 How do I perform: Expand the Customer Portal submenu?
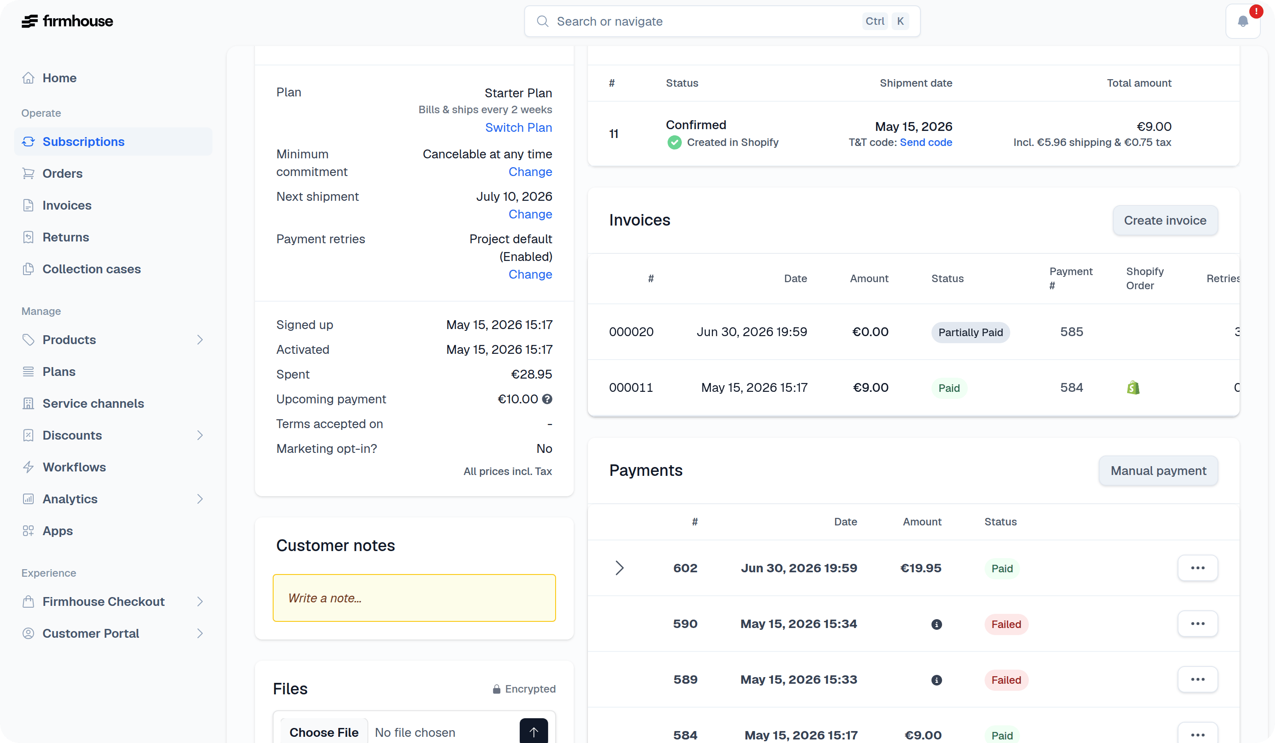[x=200, y=633]
